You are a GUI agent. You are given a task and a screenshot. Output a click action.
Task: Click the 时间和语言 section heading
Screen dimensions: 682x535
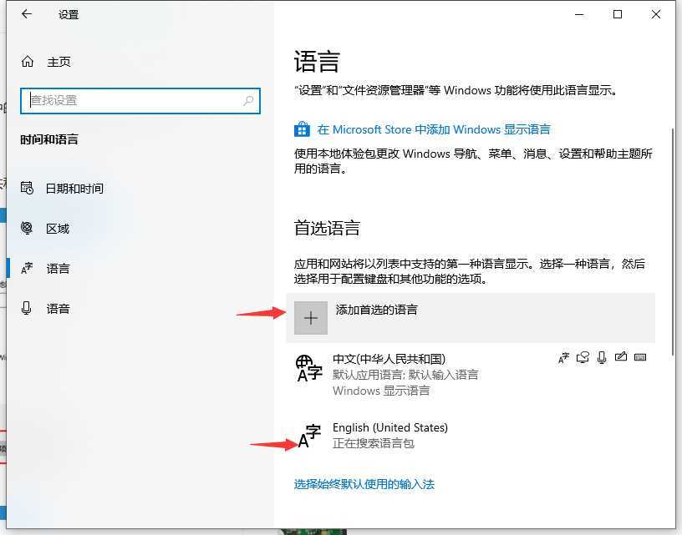[x=49, y=139]
